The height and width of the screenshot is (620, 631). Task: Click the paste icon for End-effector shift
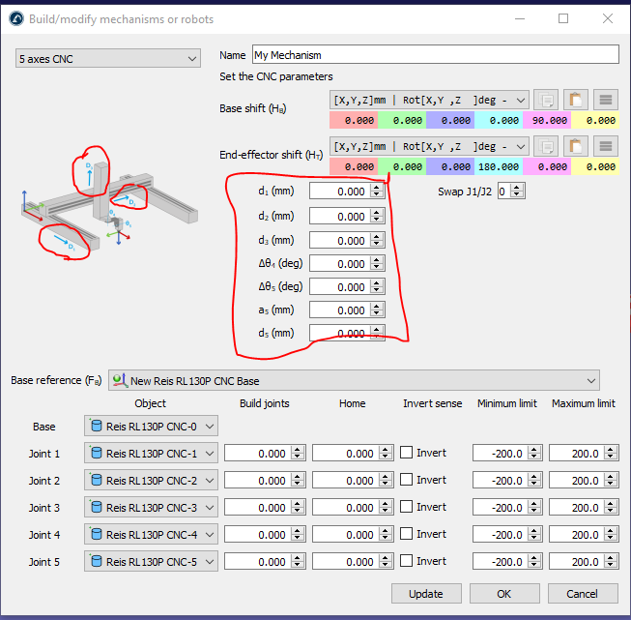point(576,146)
